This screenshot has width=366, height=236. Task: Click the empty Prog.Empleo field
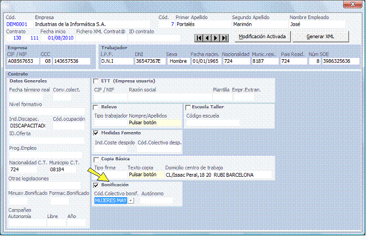click(45, 155)
